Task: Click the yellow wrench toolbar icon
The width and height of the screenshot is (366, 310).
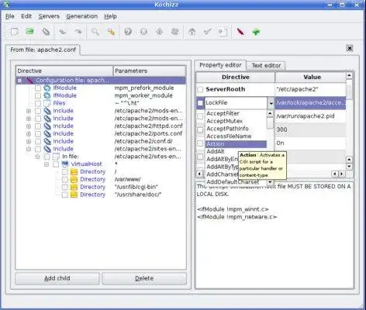Action: [111, 32]
